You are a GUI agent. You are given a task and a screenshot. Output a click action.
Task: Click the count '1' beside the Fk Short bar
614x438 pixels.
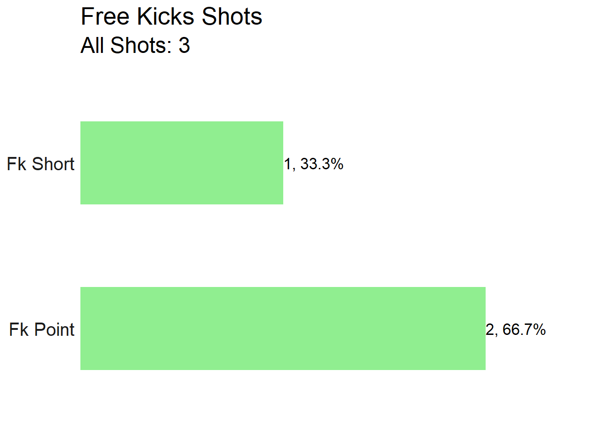288,164
